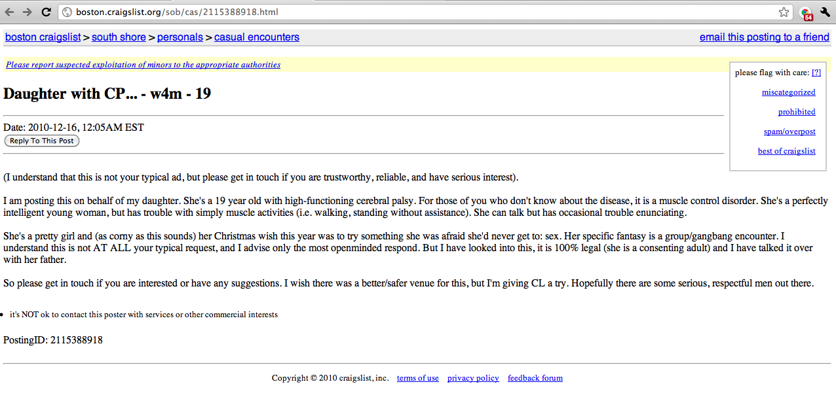The width and height of the screenshot is (836, 416).
Task: Flag the post as miscategorized
Action: point(788,92)
